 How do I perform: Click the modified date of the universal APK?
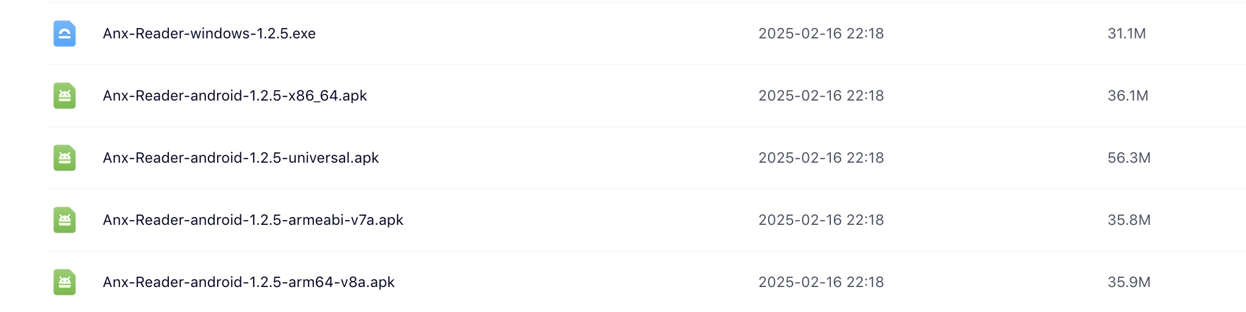click(x=821, y=158)
